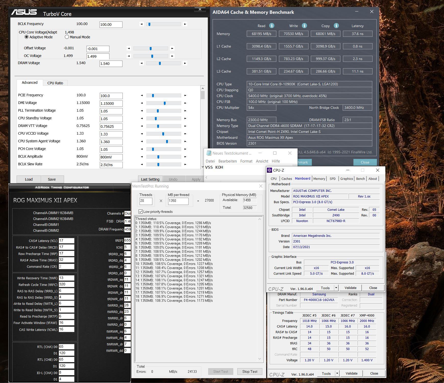Click CPU System Agent Voltage decrease arrow

(142, 141)
